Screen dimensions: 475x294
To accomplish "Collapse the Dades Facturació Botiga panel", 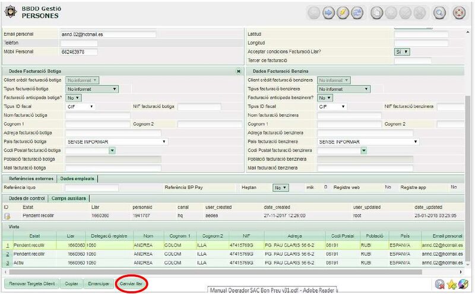I will tap(238, 71).
